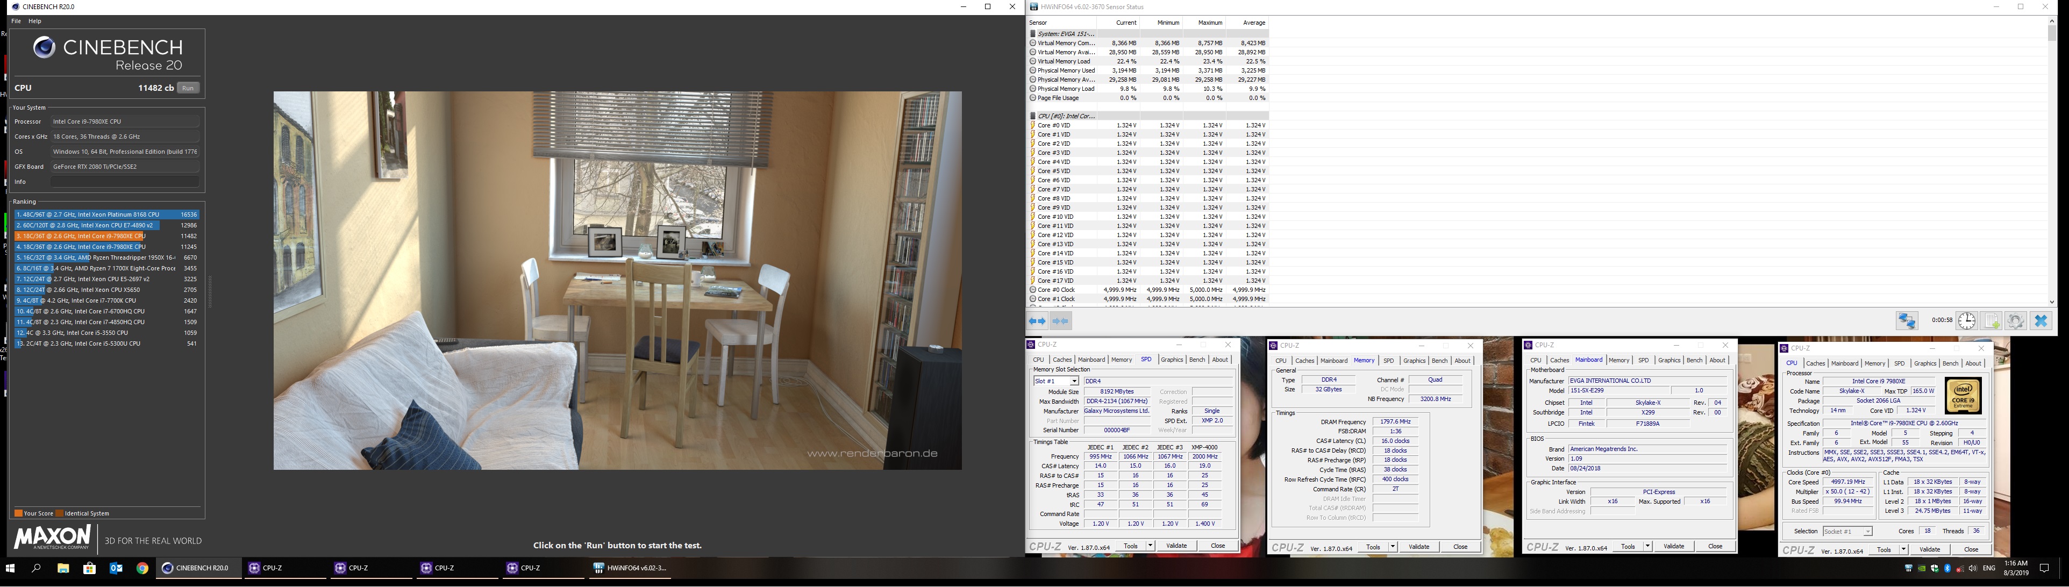Click Close button in Memory CPU-Z window
This screenshot has height=587, width=2069.
[x=1460, y=547]
